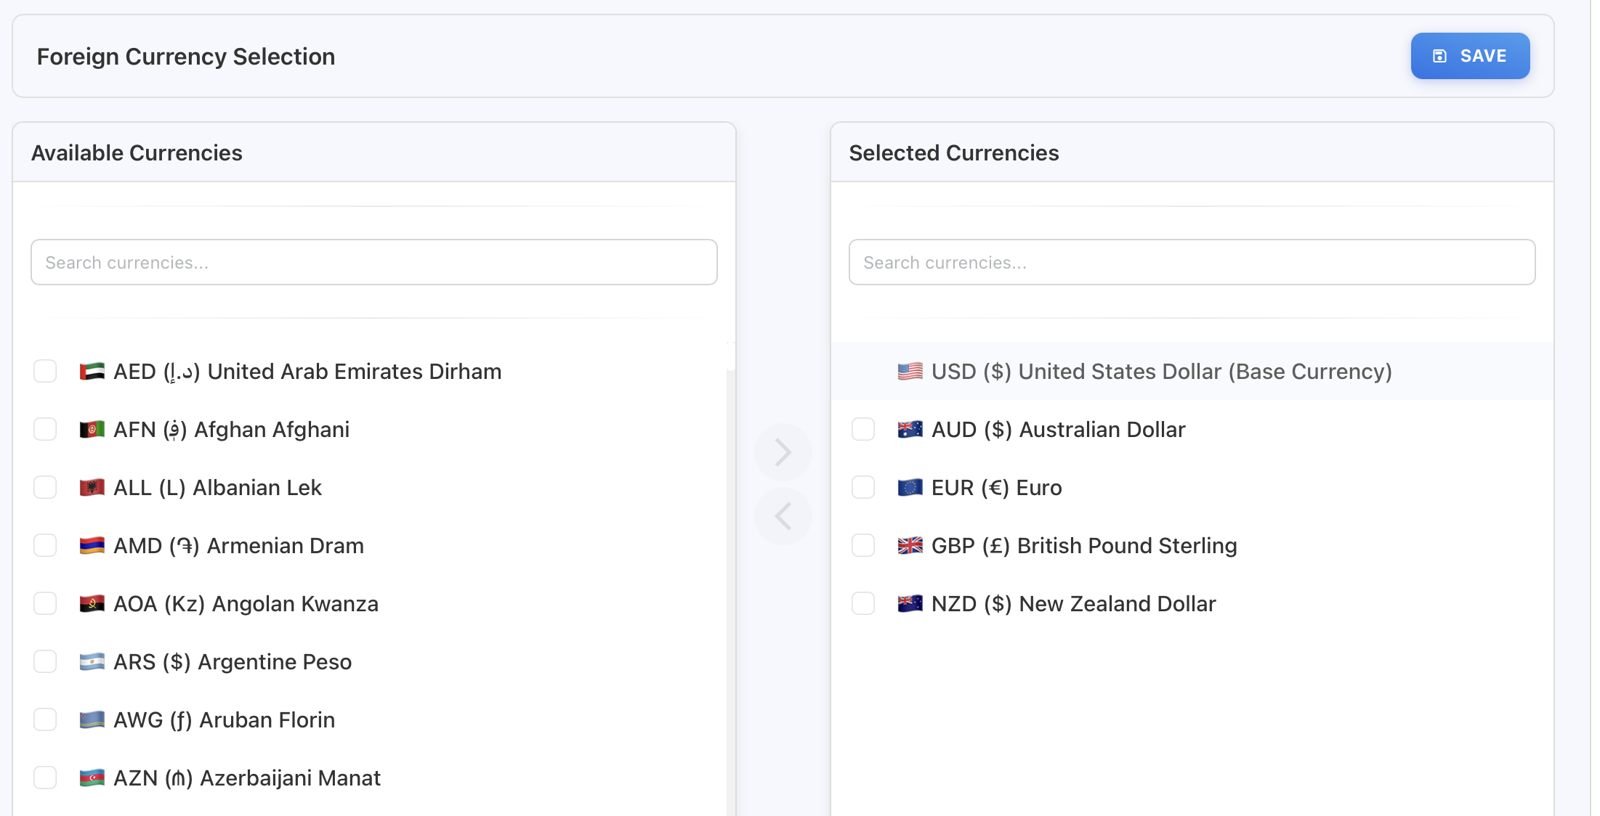This screenshot has width=1600, height=816.
Task: Click the right arrow to move currencies
Action: 783,452
